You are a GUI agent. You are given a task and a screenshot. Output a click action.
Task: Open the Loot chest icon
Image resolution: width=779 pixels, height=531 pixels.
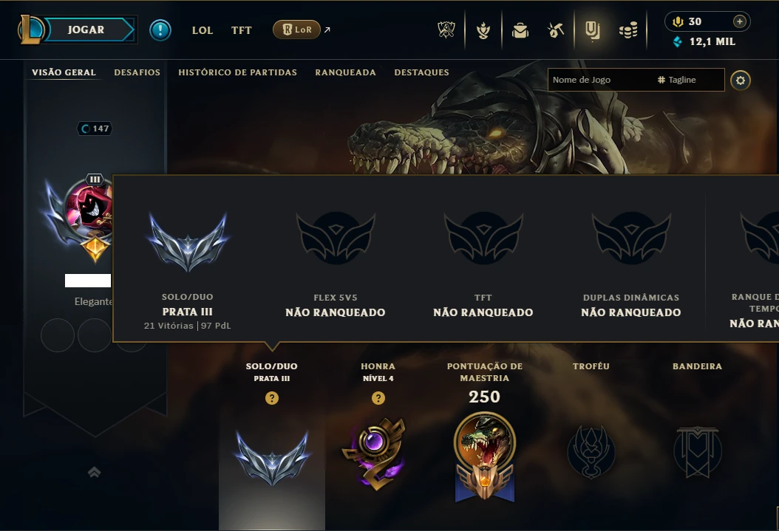(520, 31)
